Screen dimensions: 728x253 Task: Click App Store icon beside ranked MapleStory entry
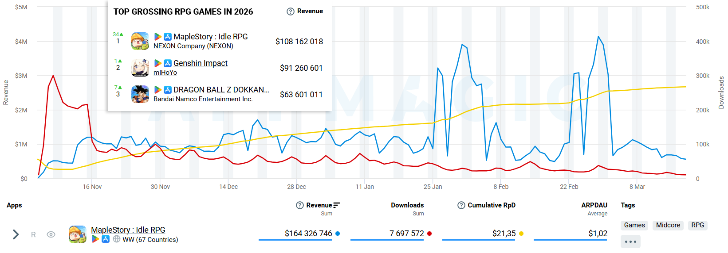point(168,37)
